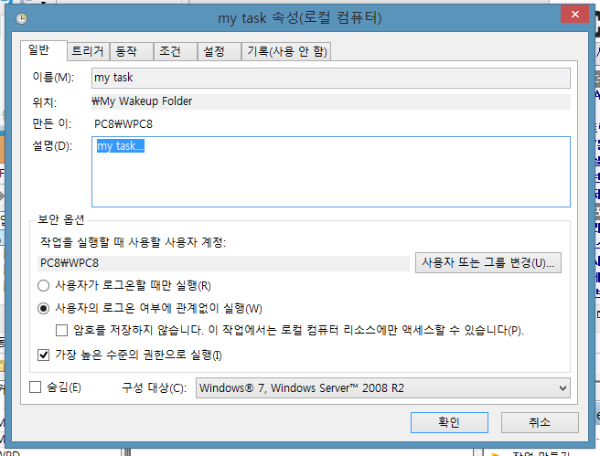Choose 사용자의 로그온 여부에 관계없이 실행 option
The height and width of the screenshot is (456, 600).
point(44,308)
